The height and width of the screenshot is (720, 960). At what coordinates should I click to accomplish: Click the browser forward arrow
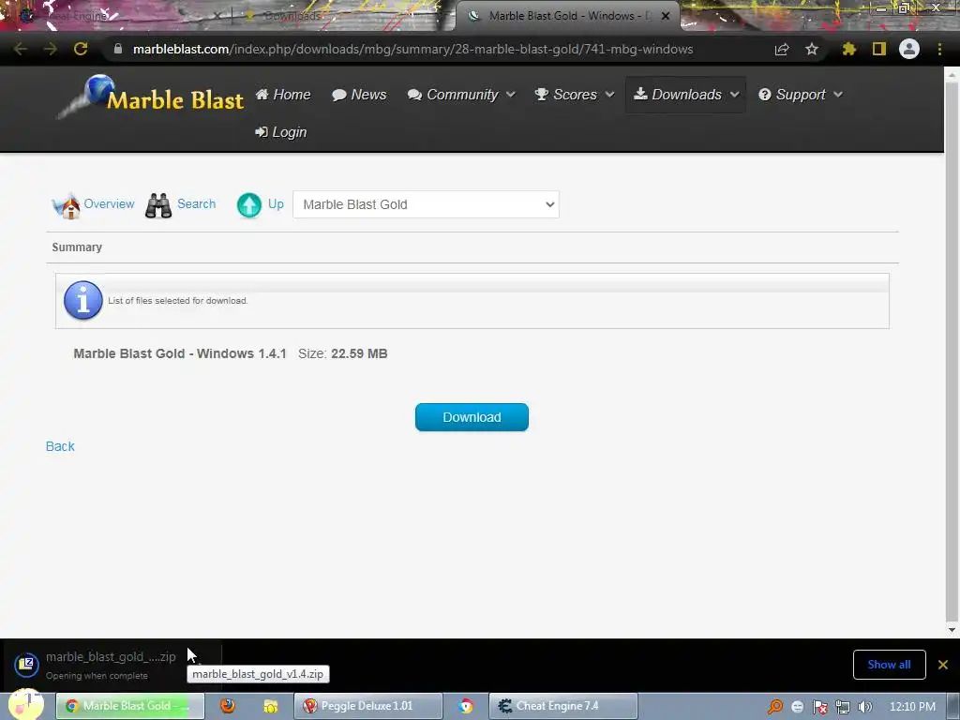[x=51, y=49]
